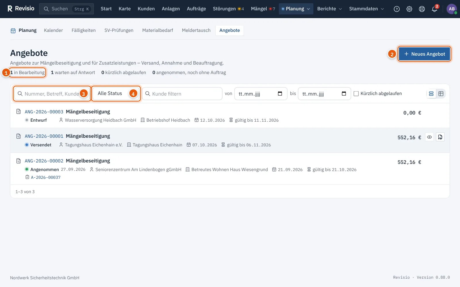Click the Revisio logo
This screenshot has height=287, width=460.
[x=21, y=9]
